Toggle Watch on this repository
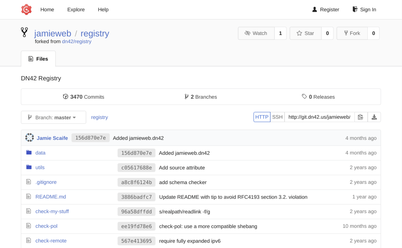The height and width of the screenshot is (248, 402). tap(256, 33)
